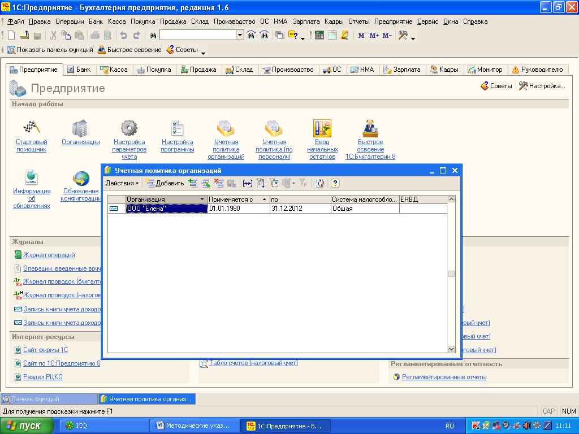579x434 pixels.
Task: Click inside the toolbar search input field
Action: (198, 36)
